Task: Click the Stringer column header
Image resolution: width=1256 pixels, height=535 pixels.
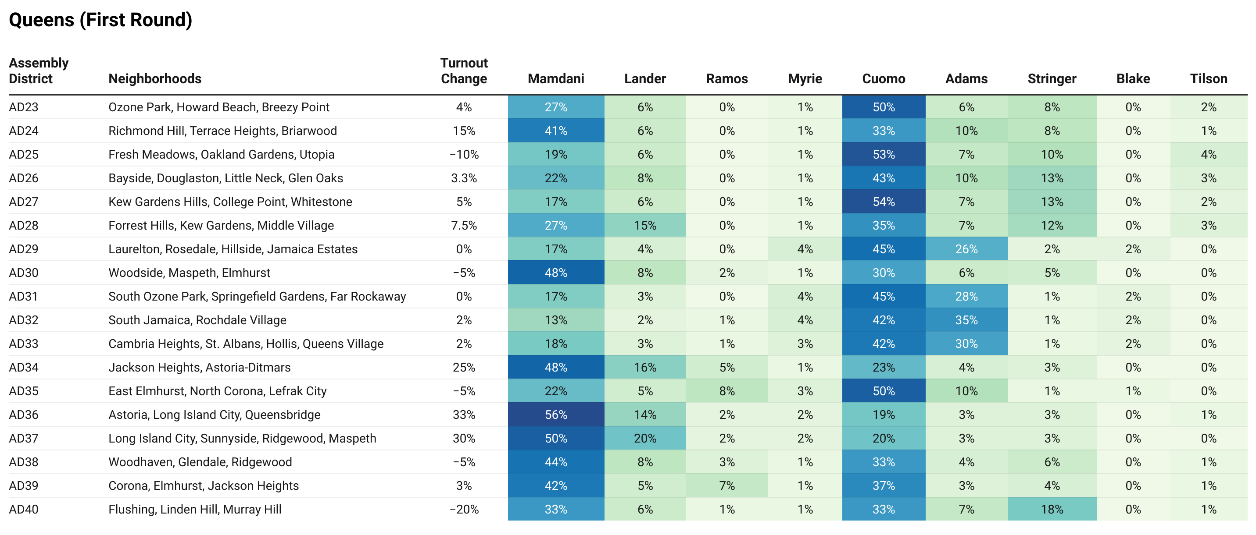Action: coord(1052,78)
